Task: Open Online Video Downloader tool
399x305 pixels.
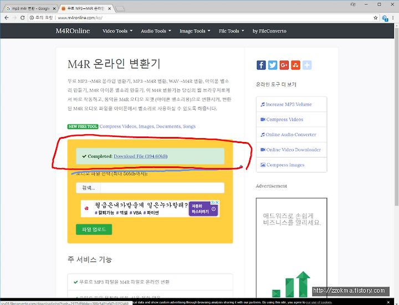Action: coord(291,150)
